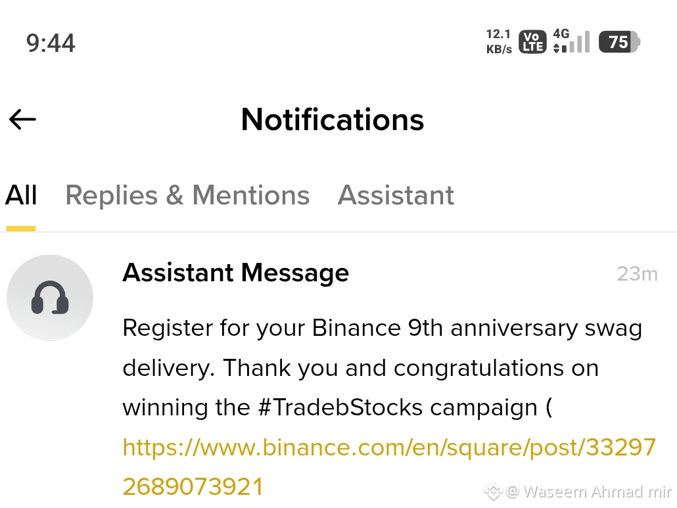Tap the VoLTE status icon

click(x=532, y=42)
